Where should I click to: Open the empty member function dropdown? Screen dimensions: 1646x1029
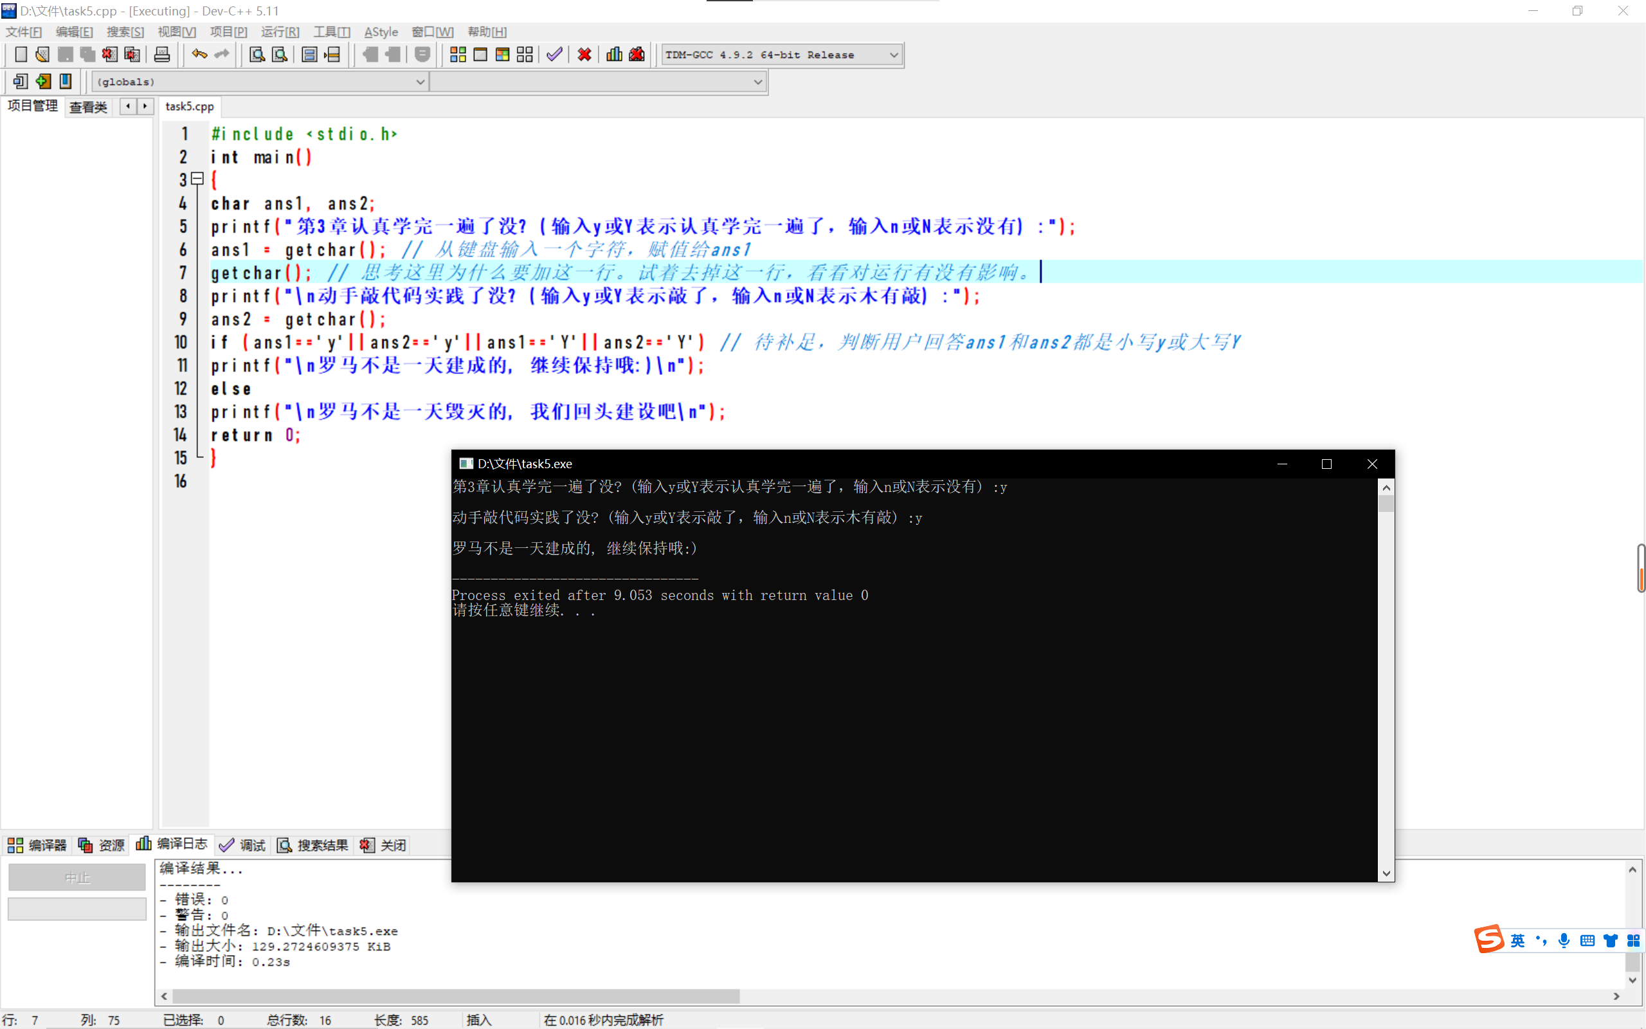[757, 82]
